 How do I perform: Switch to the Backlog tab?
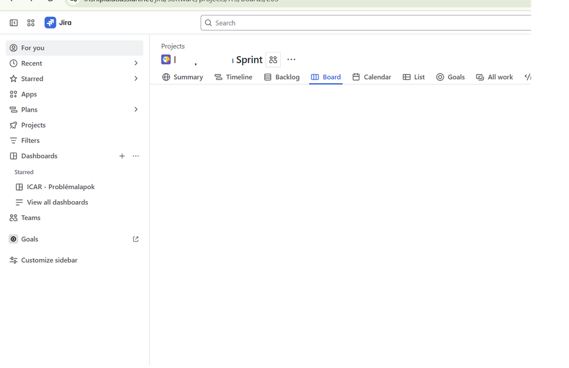pyautogui.click(x=282, y=77)
